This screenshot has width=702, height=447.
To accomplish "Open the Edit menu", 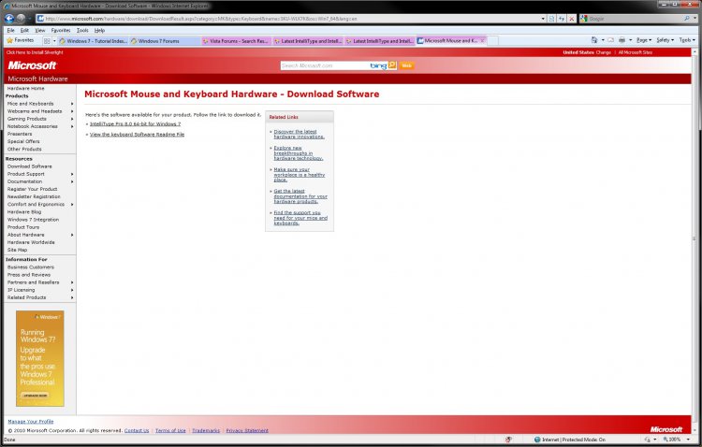I will (x=24, y=31).
